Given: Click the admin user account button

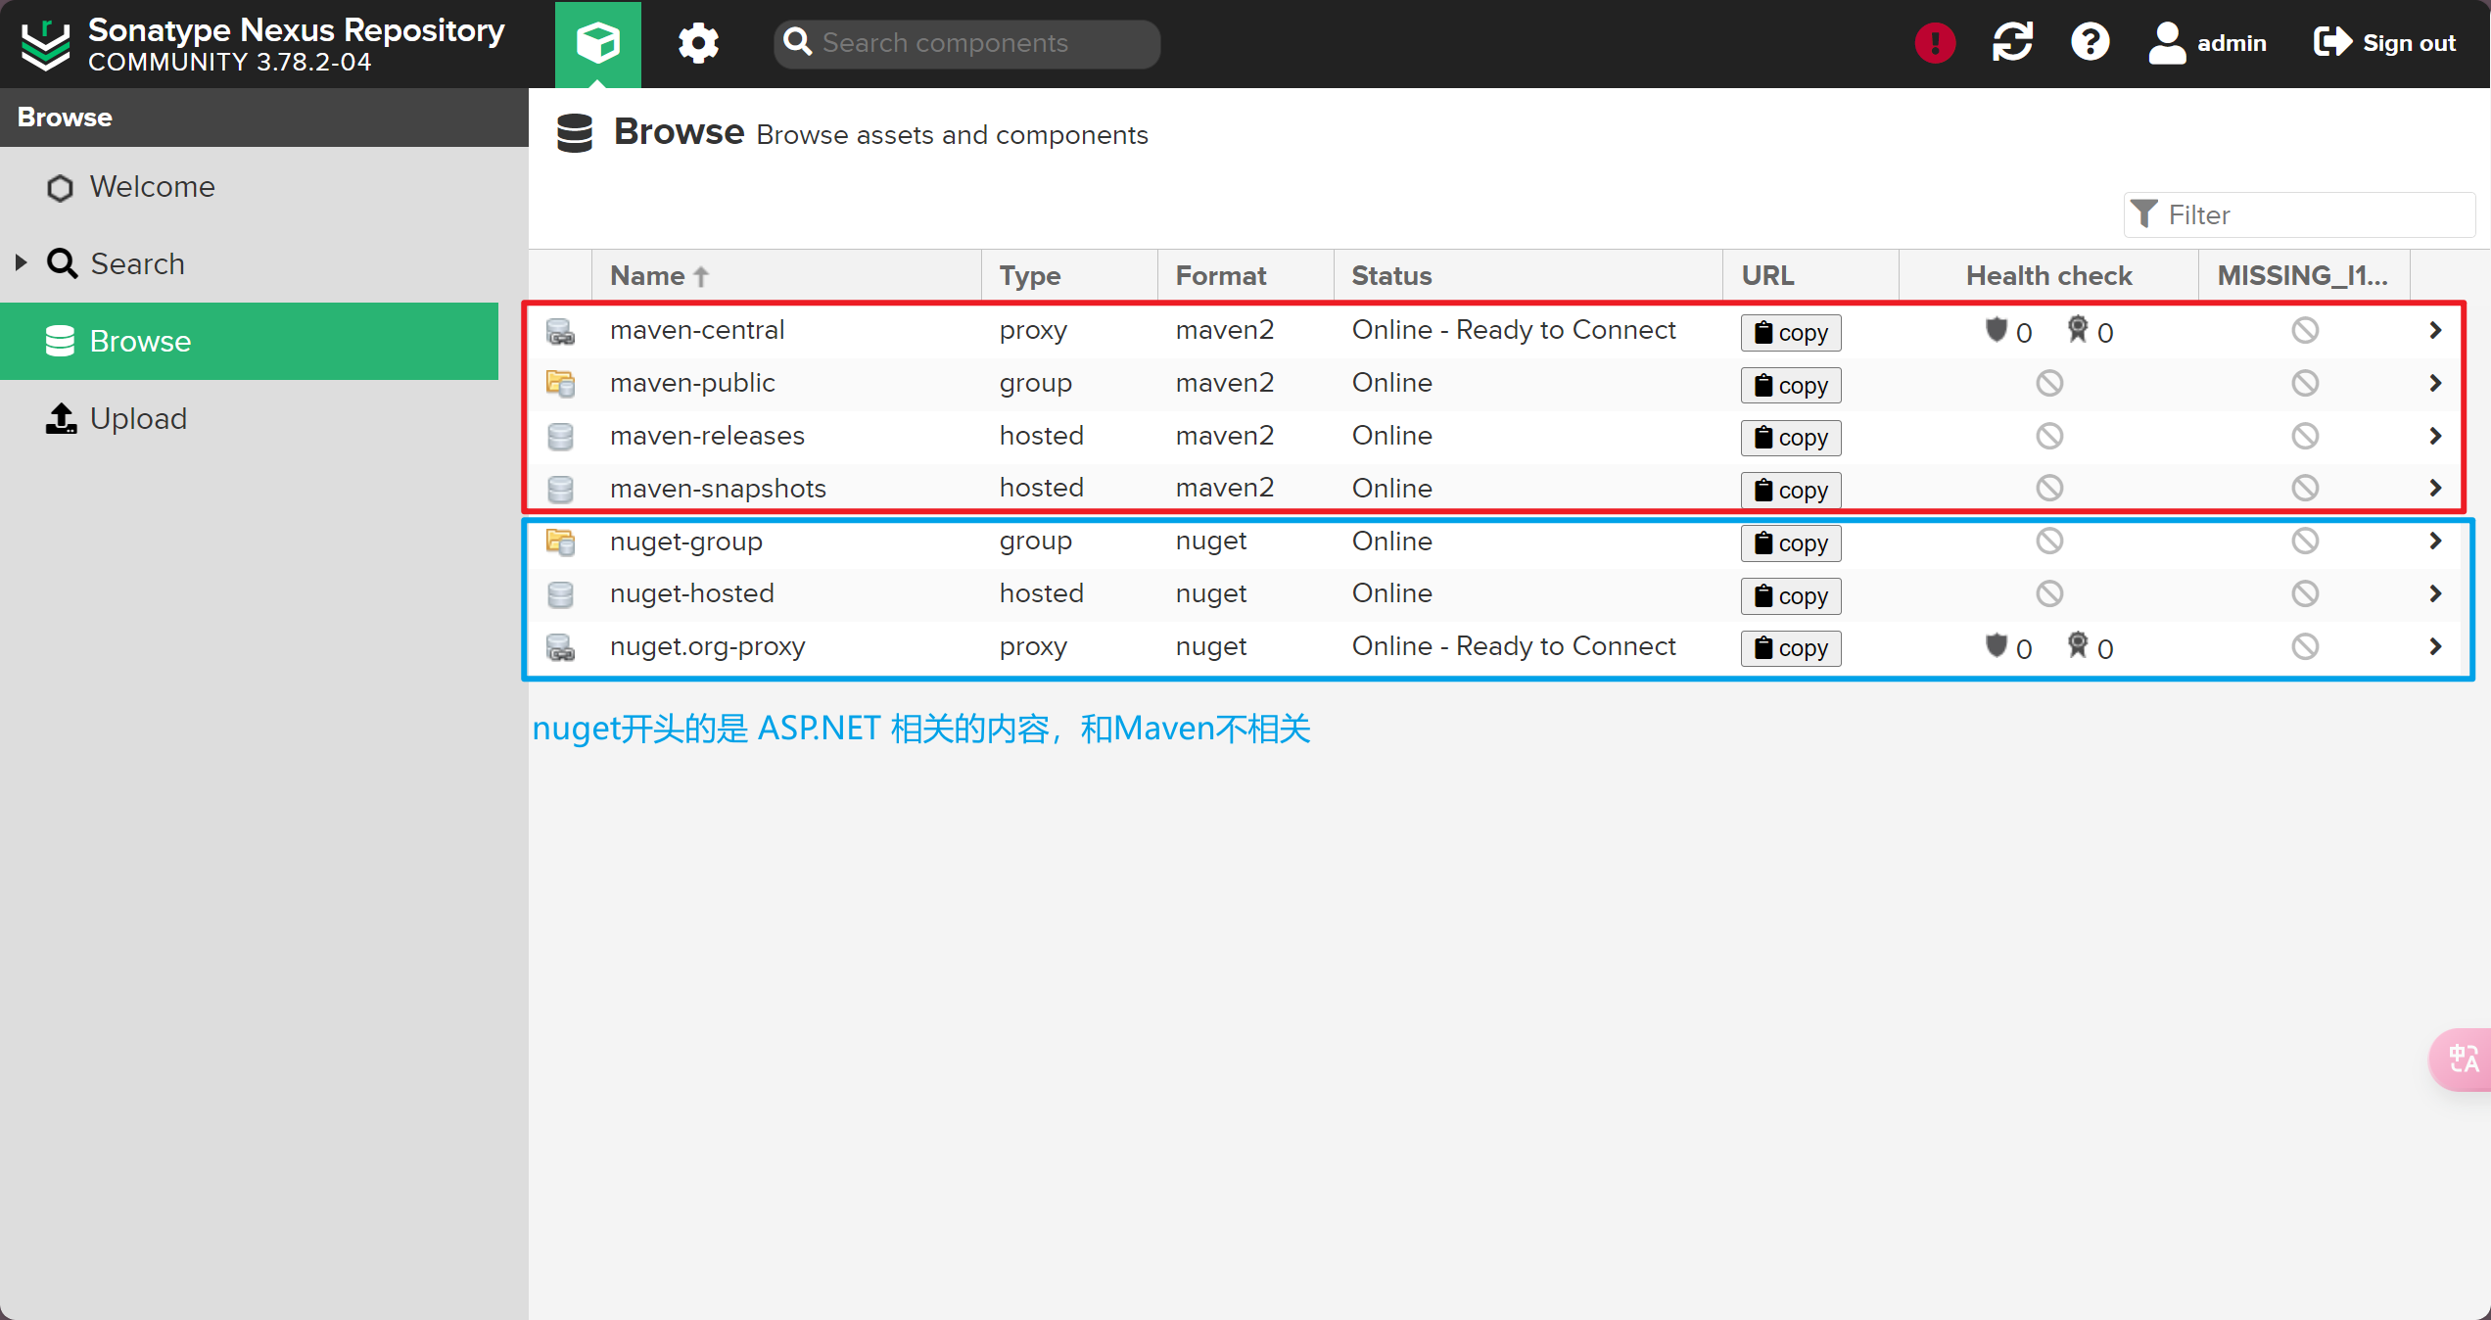Looking at the screenshot, I should pyautogui.click(x=2207, y=43).
